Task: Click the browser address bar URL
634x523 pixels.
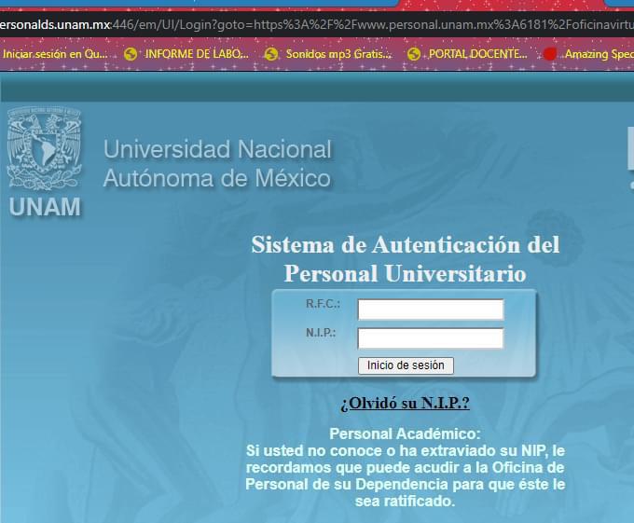Action: [x=317, y=25]
